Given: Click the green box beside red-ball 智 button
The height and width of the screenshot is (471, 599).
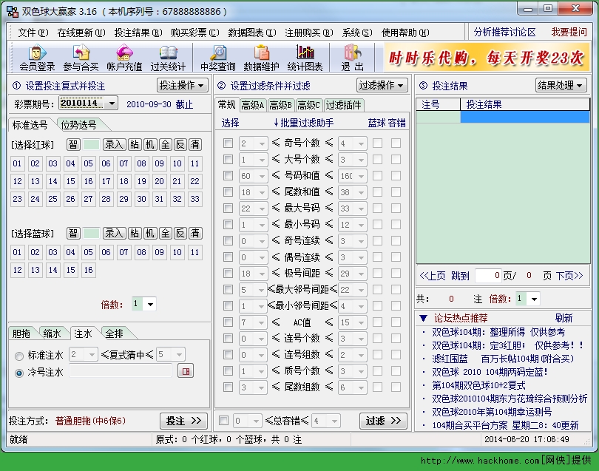Looking at the screenshot, I should click(x=92, y=144).
